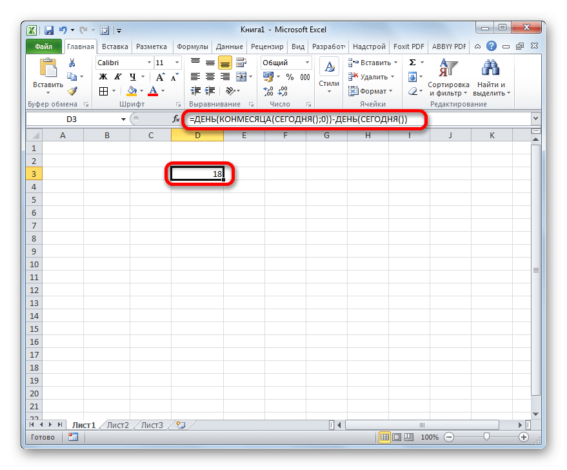Click inside the formula bar text
567x470 pixels.
[298, 119]
